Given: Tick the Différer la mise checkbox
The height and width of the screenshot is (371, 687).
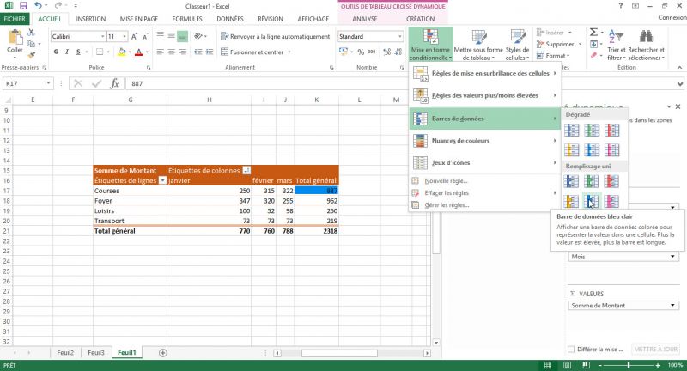Looking at the screenshot, I should point(571,349).
